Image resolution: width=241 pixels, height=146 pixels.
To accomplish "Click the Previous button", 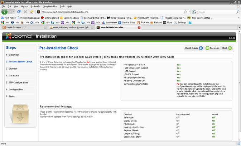I will tap(213, 48).
